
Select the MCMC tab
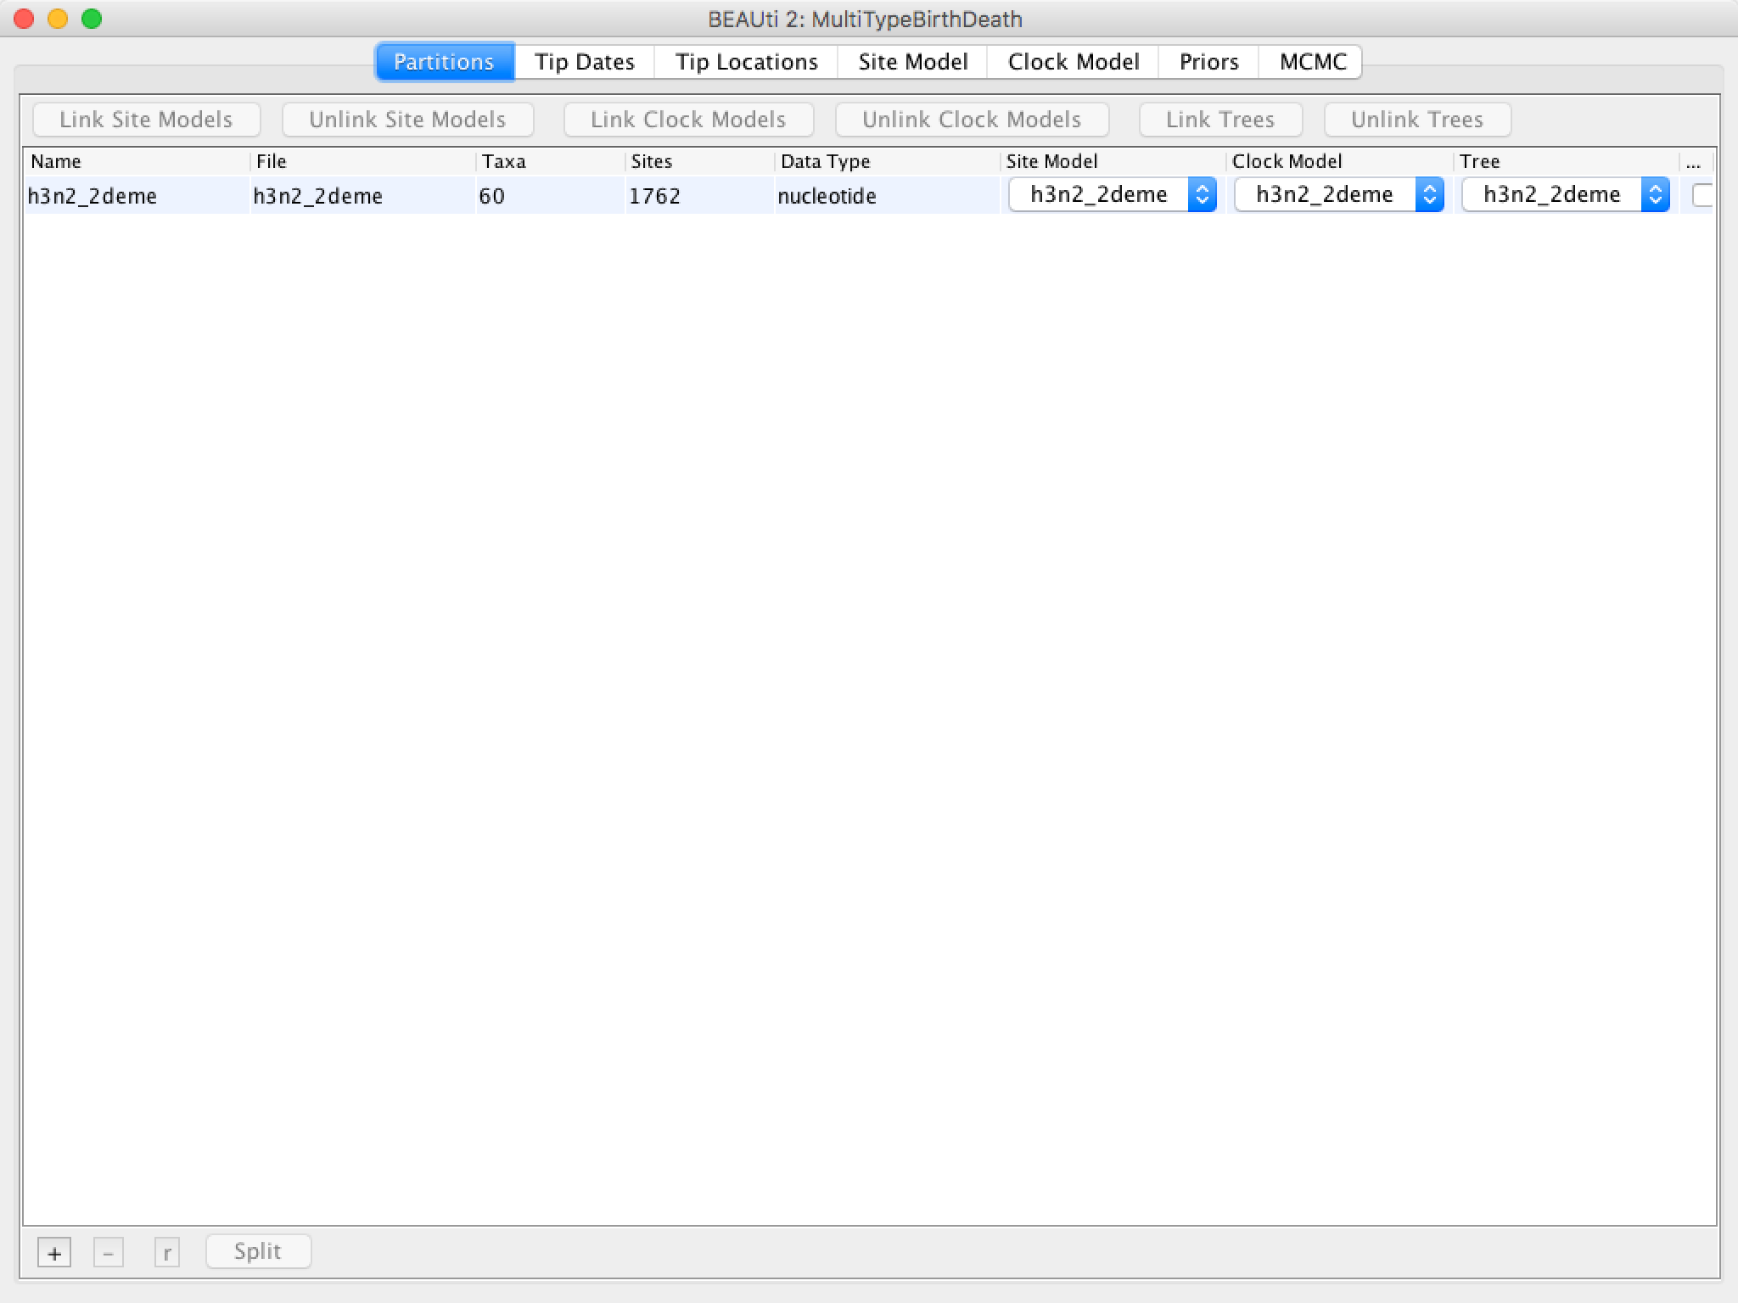tap(1312, 62)
